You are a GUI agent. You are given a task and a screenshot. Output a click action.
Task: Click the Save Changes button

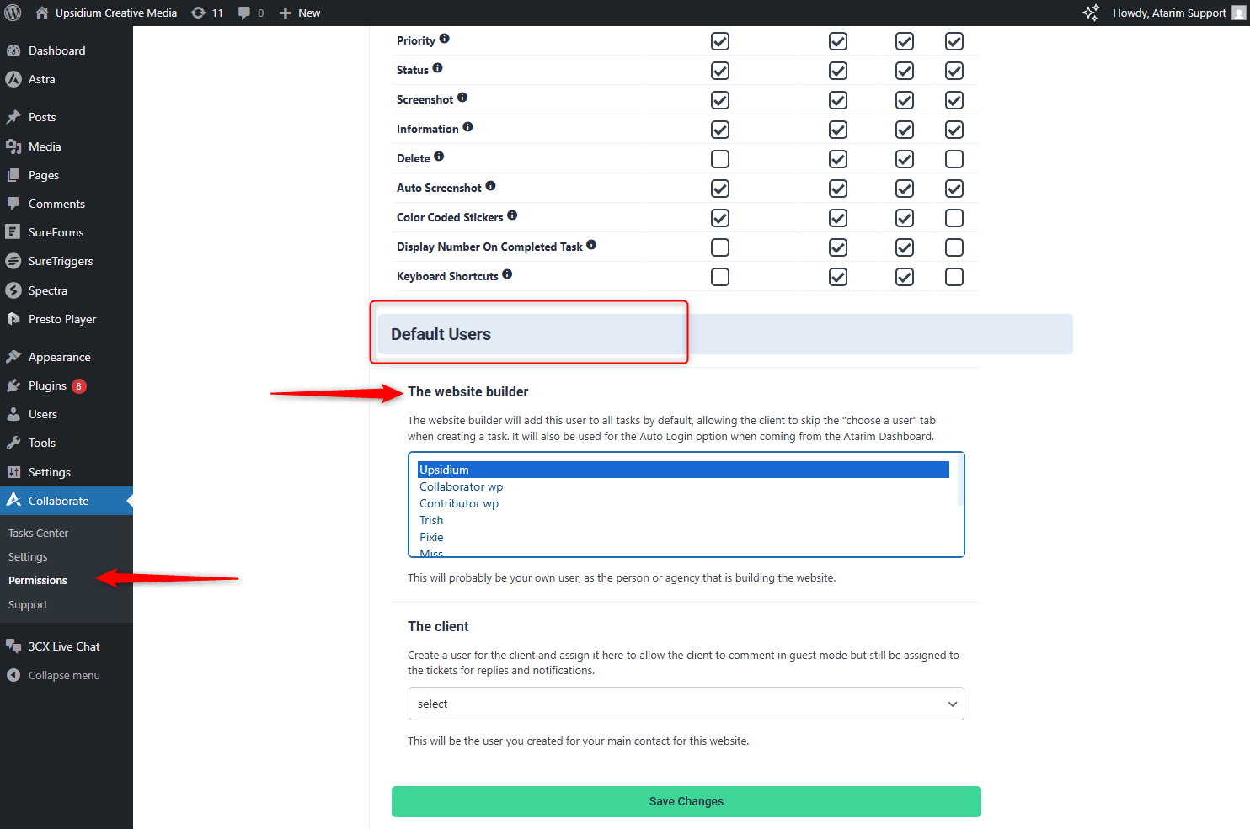point(686,801)
